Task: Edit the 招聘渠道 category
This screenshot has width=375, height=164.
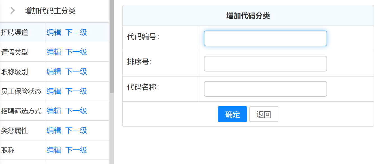Action: [x=54, y=33]
